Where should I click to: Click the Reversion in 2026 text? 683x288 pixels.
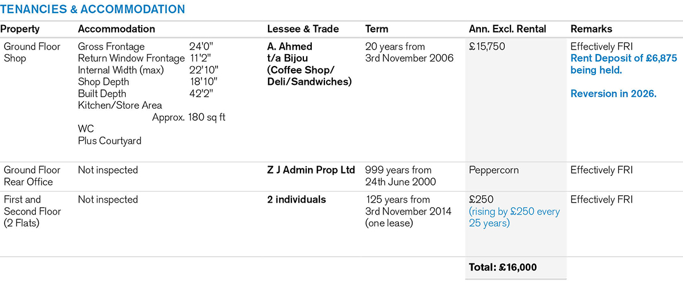click(x=614, y=93)
